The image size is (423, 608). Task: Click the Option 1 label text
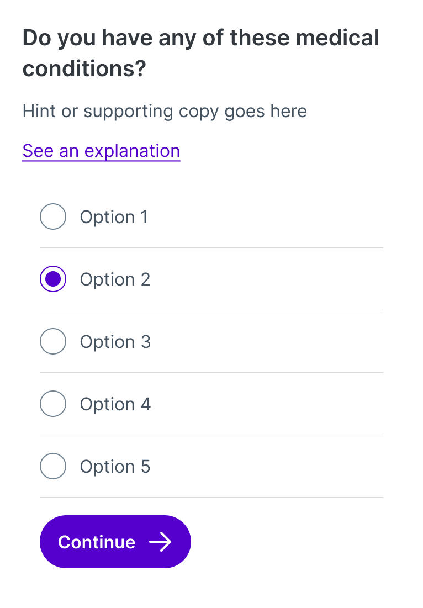pyautogui.click(x=114, y=216)
